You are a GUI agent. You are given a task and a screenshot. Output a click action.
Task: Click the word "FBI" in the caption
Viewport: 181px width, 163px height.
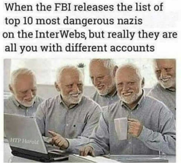click(64, 7)
